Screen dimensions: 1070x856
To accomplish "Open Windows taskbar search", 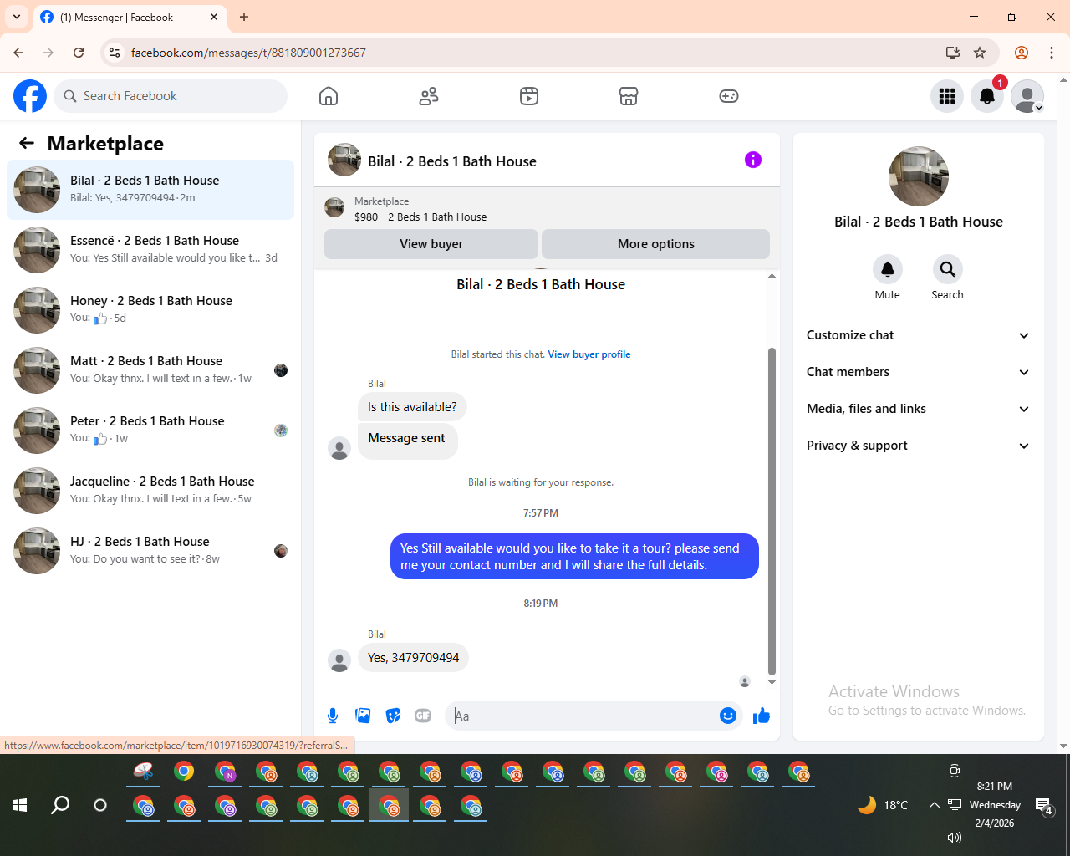I will [x=60, y=805].
